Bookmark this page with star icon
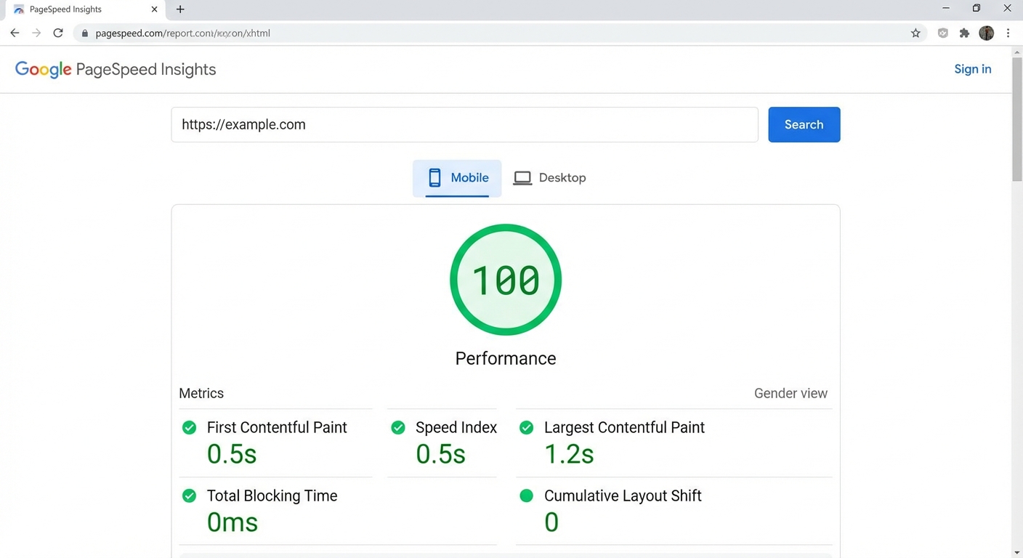 [915, 33]
